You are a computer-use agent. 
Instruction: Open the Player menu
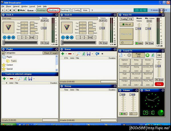point(9,7)
